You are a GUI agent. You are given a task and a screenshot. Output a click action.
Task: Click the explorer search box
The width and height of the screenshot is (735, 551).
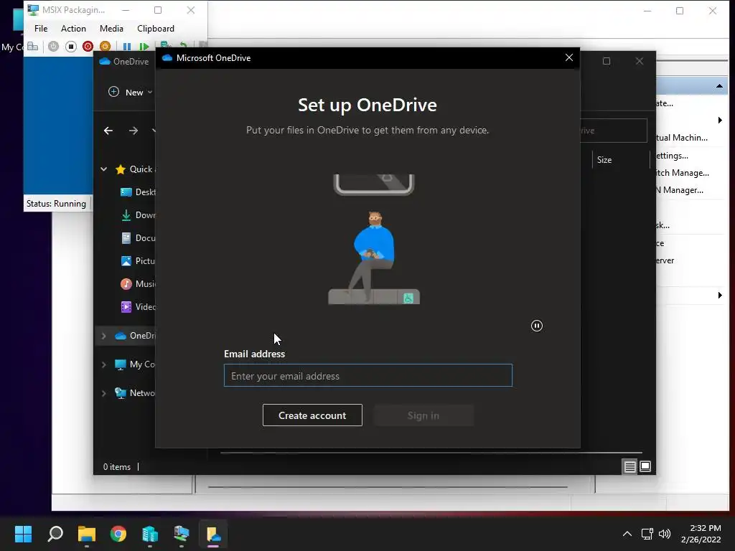(613, 131)
